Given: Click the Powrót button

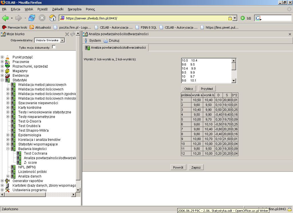Looking at the screenshot, I should 178,167.
